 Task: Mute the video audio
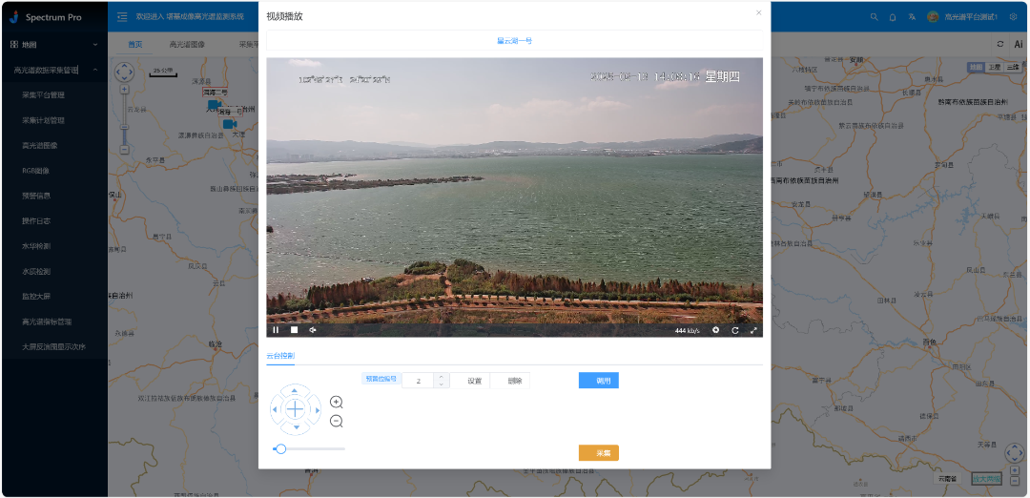(312, 330)
